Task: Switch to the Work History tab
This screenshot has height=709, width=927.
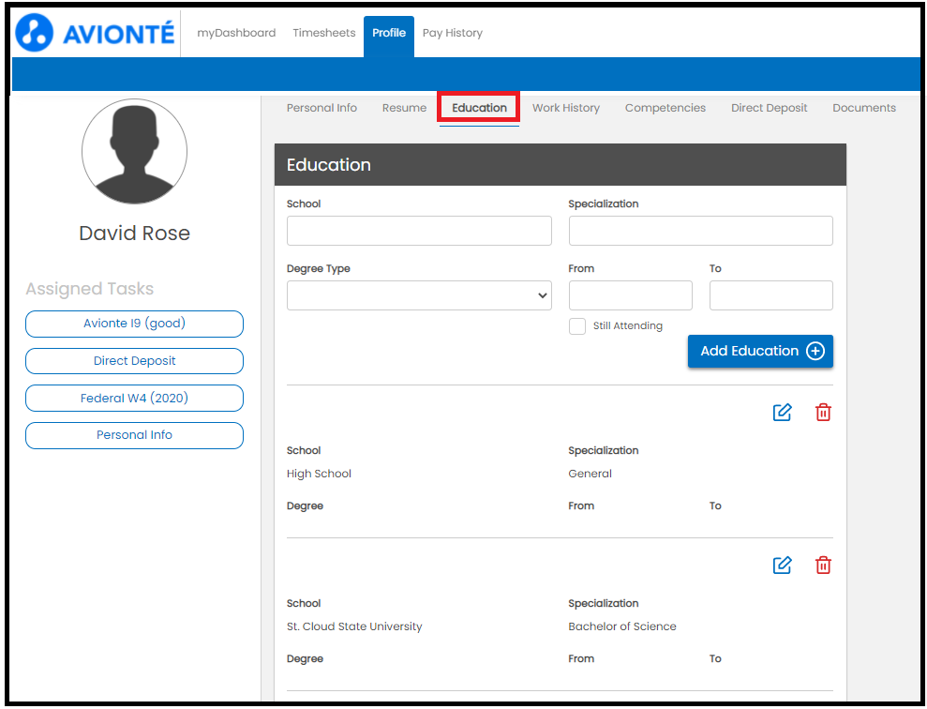Action: click(x=565, y=107)
